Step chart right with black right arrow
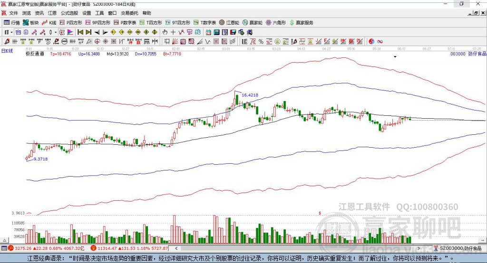The width and height of the screenshot is (487, 263). pyautogui.click(x=105, y=32)
